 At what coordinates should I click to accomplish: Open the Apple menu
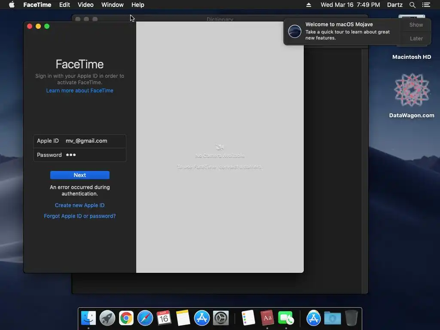click(12, 5)
